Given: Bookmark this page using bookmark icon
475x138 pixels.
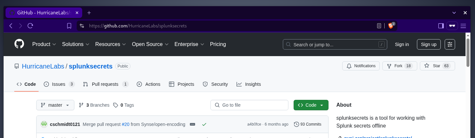Looking at the screenshot, I should [69, 26].
